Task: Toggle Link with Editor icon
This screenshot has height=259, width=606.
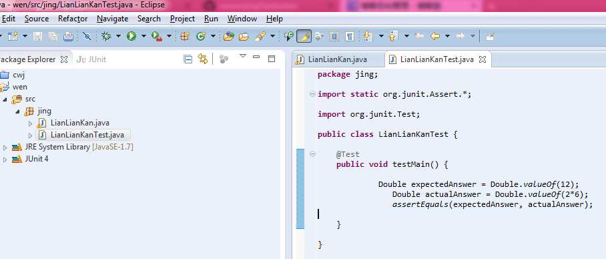Action: [202, 59]
